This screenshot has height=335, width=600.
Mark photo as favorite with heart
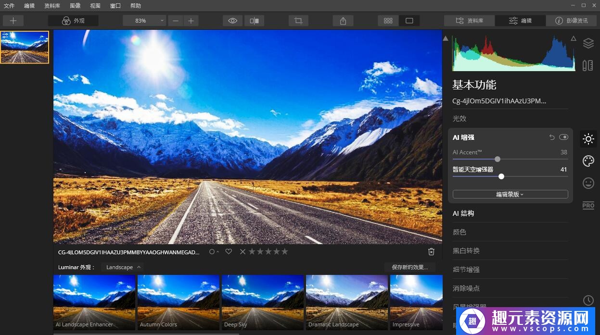coord(229,251)
